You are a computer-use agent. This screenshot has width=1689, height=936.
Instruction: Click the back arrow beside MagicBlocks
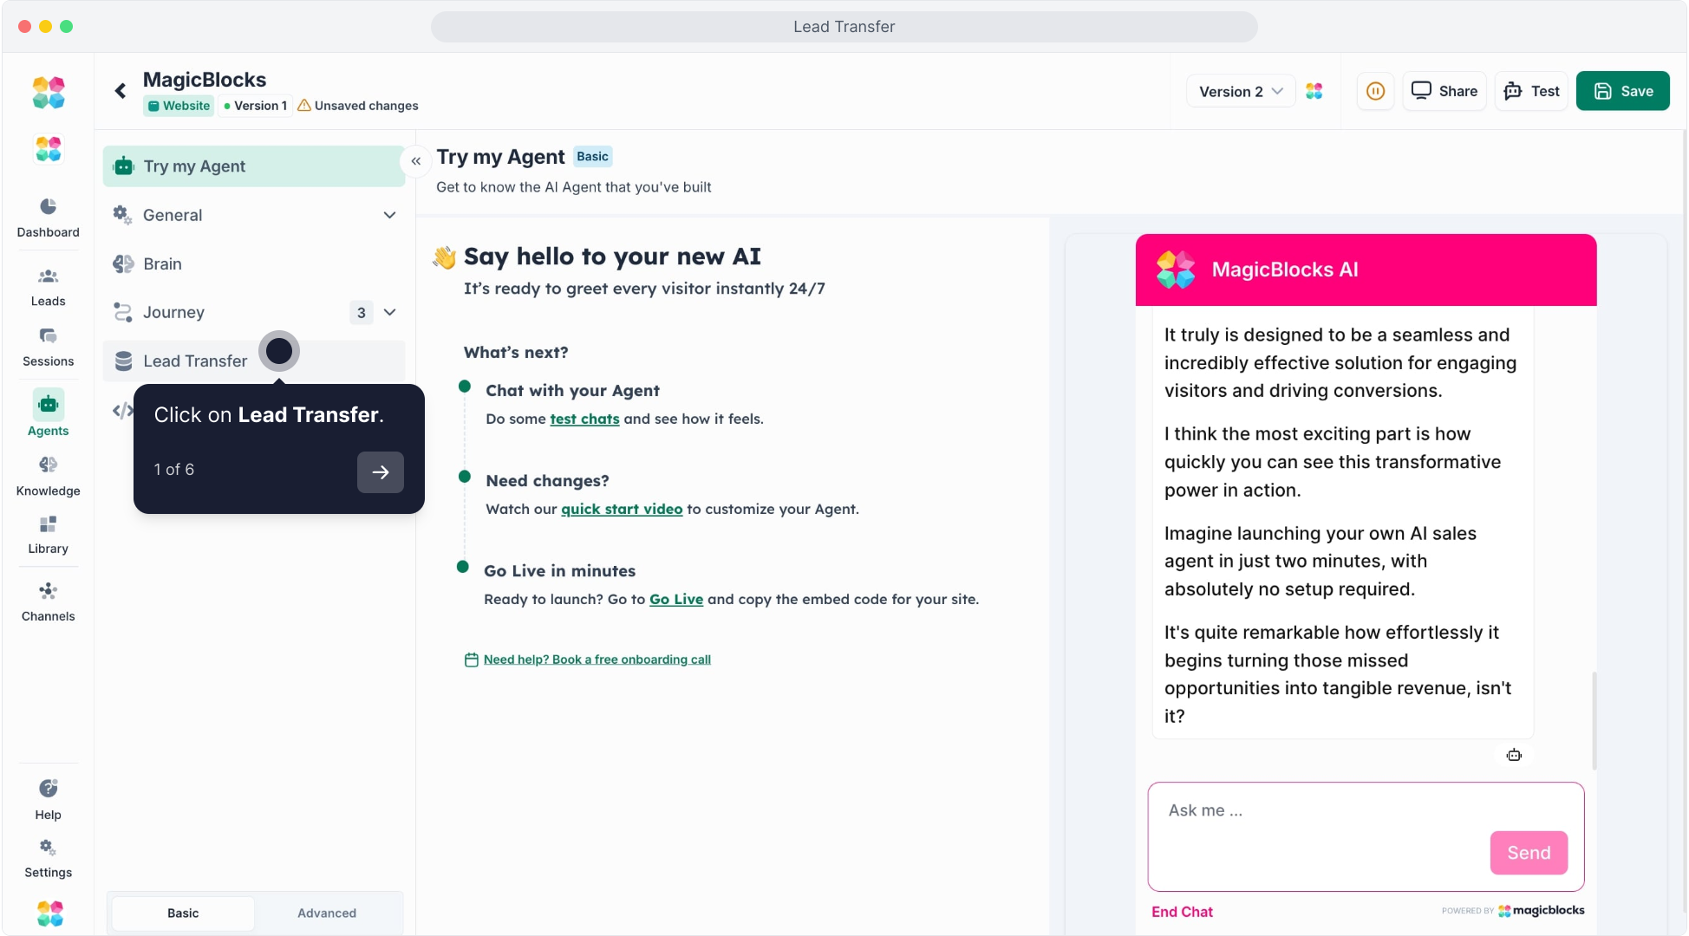121,91
